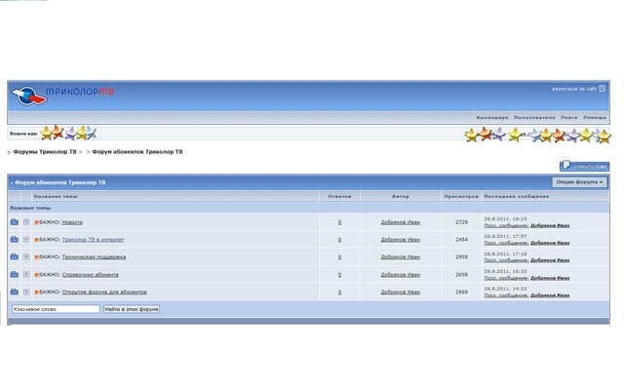Viewport: 624px width, 390px height.
Task: Open the Триколор ТВ в интернет topic
Action: tap(94, 240)
